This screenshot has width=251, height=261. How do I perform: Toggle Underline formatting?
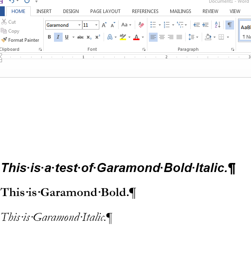[x=67, y=37]
